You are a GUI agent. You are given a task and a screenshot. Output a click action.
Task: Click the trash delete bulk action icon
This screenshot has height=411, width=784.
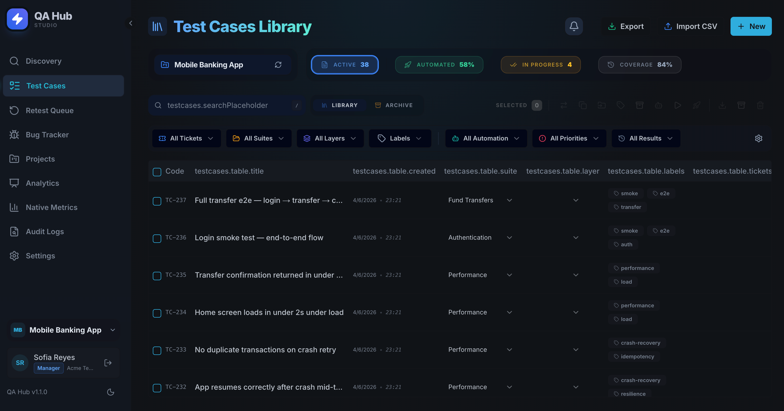click(760, 105)
